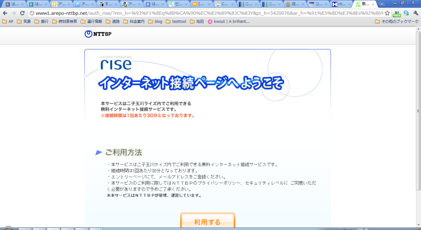Minimize the browser window

pos(395,3)
